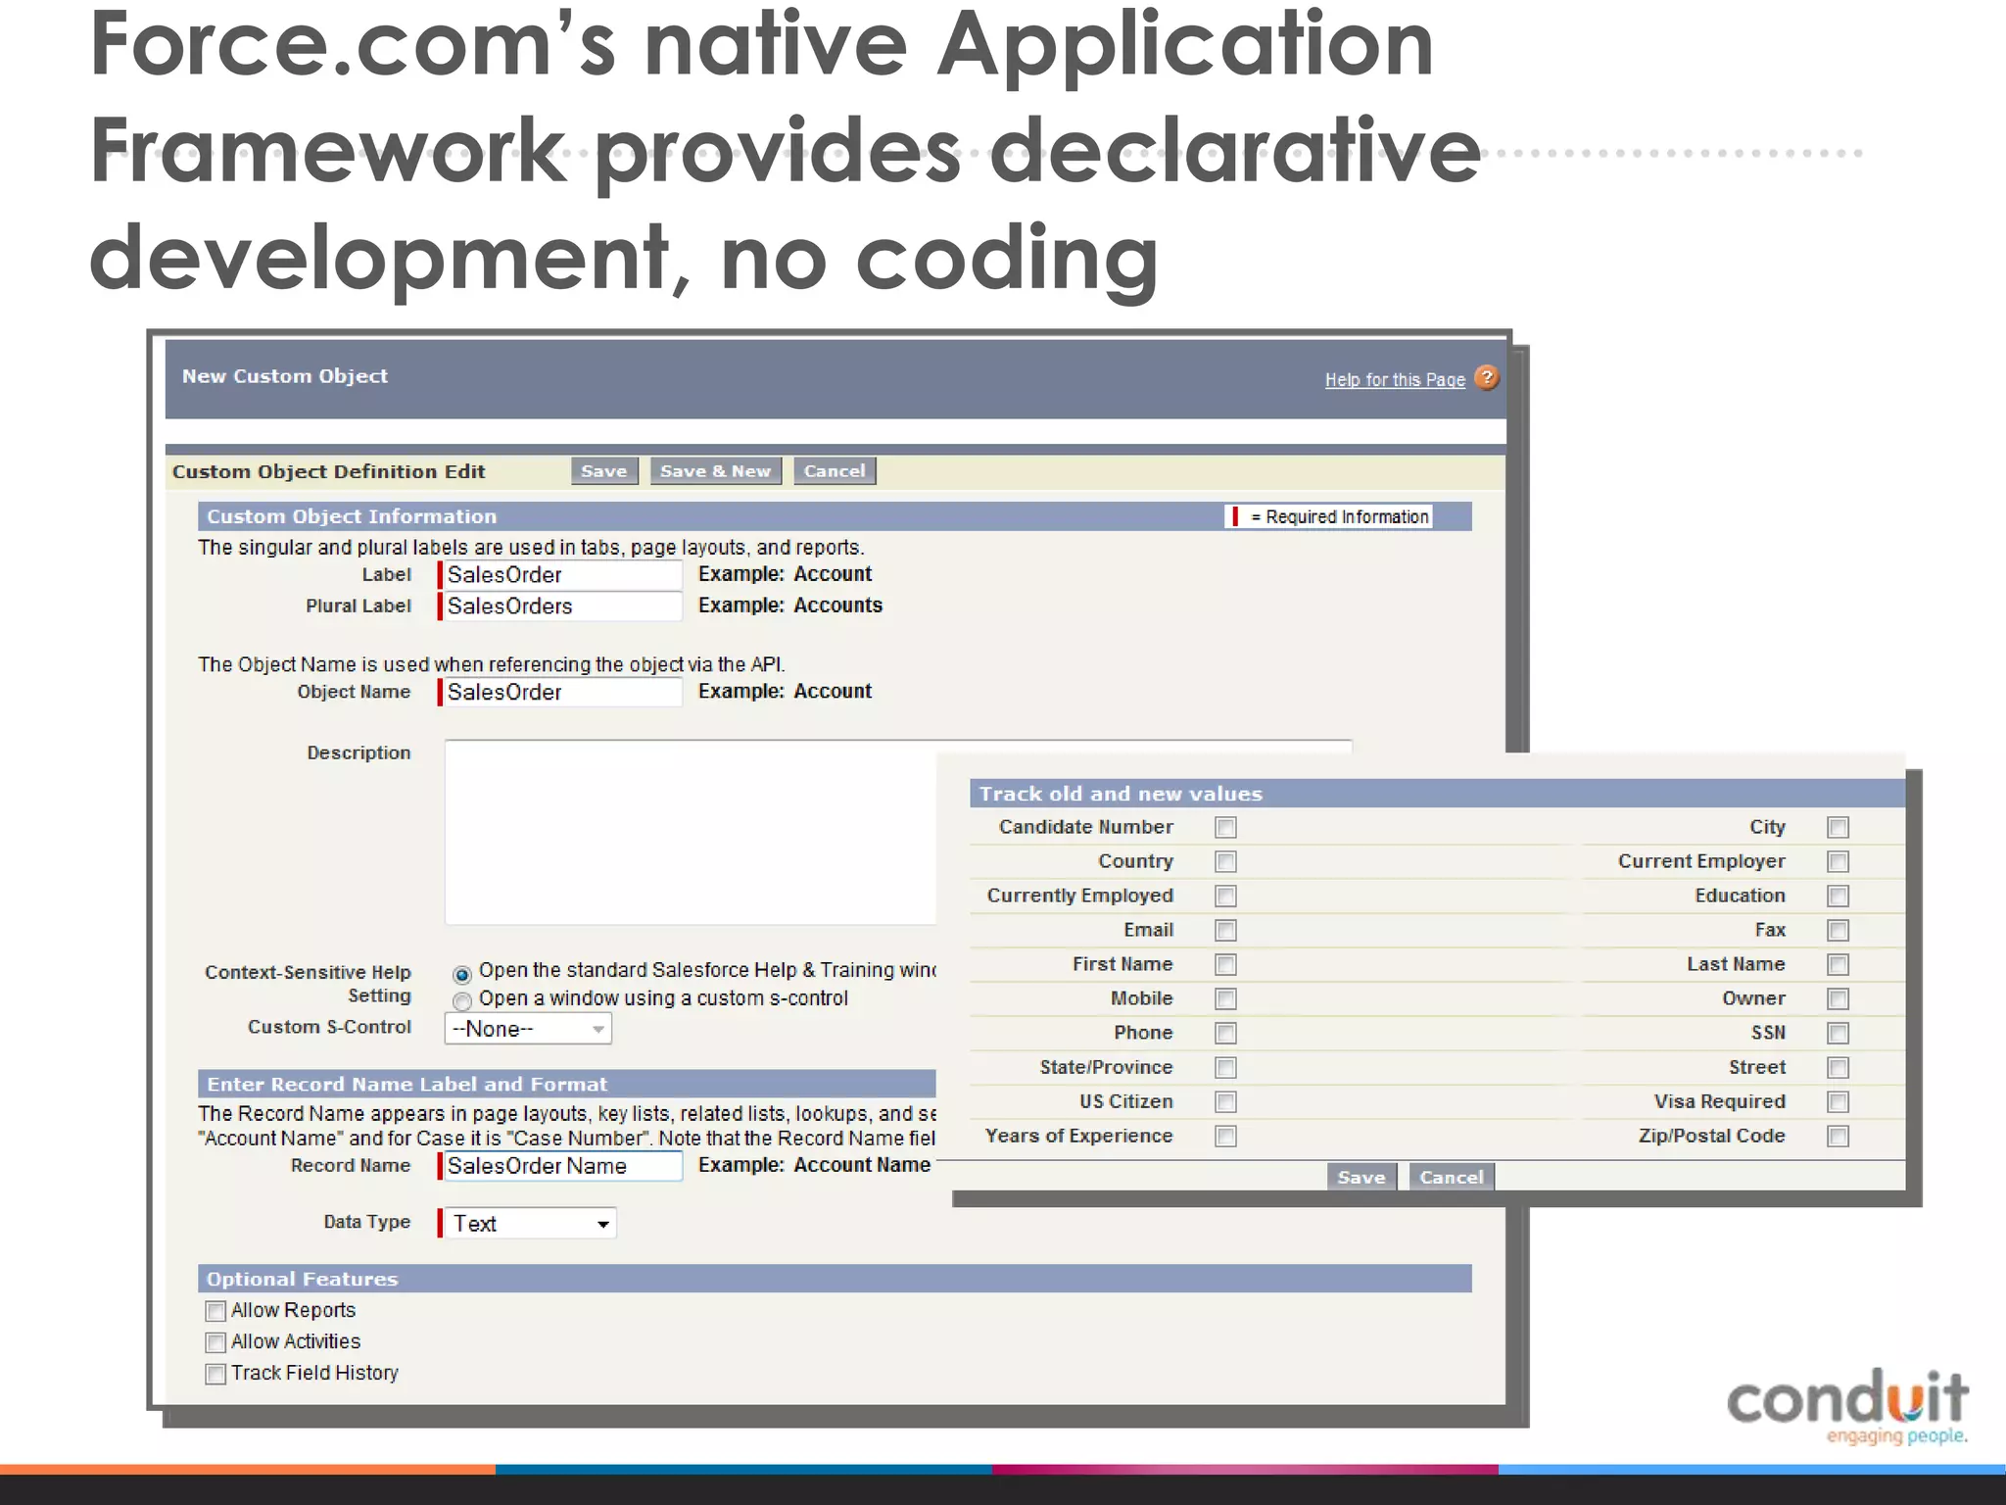Click the Conduit engaging people logo
Image resolution: width=2006 pixels, height=1505 pixels.
pyautogui.click(x=1847, y=1406)
